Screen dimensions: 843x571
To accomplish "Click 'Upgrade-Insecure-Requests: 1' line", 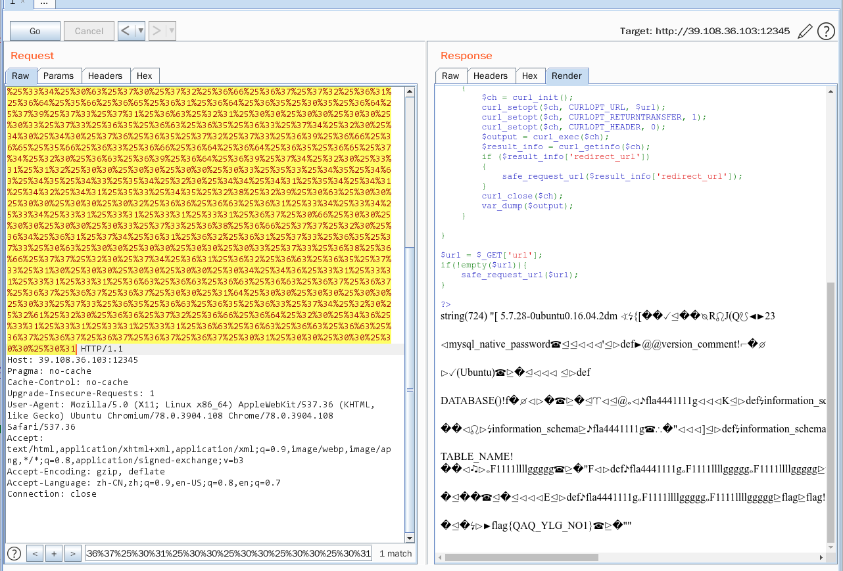I will (81, 394).
